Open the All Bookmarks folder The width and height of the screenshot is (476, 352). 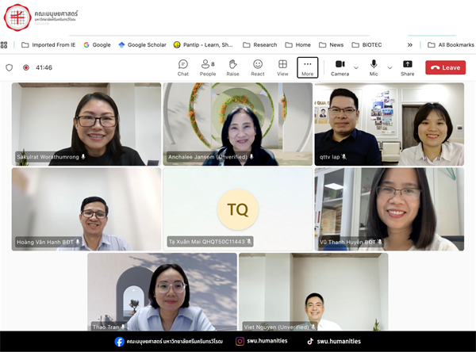pos(446,45)
